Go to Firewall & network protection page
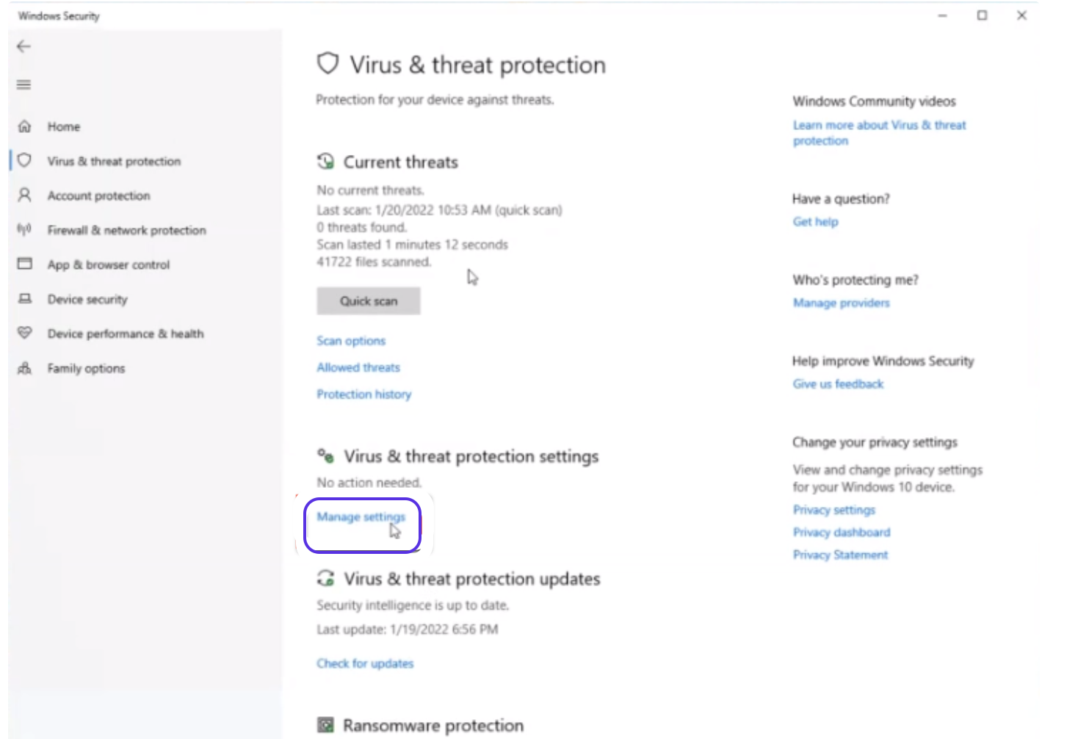The height and width of the screenshot is (739, 1078). [126, 231]
